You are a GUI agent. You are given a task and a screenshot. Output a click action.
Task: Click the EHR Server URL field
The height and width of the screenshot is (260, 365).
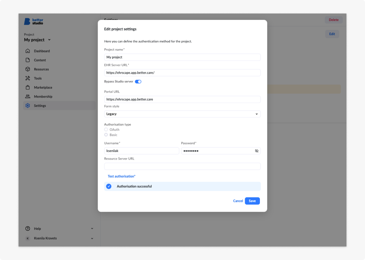182,73
